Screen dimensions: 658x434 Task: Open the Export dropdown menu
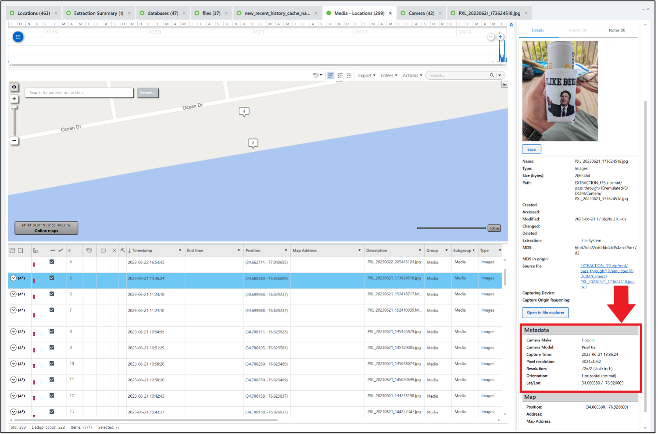pos(366,75)
